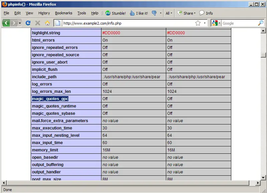
Task: Click the thumbs down icon
Action: coord(154,13)
